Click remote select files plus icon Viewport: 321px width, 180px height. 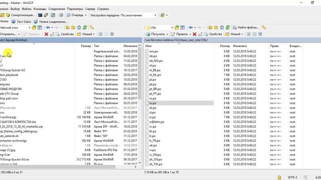click(249, 34)
